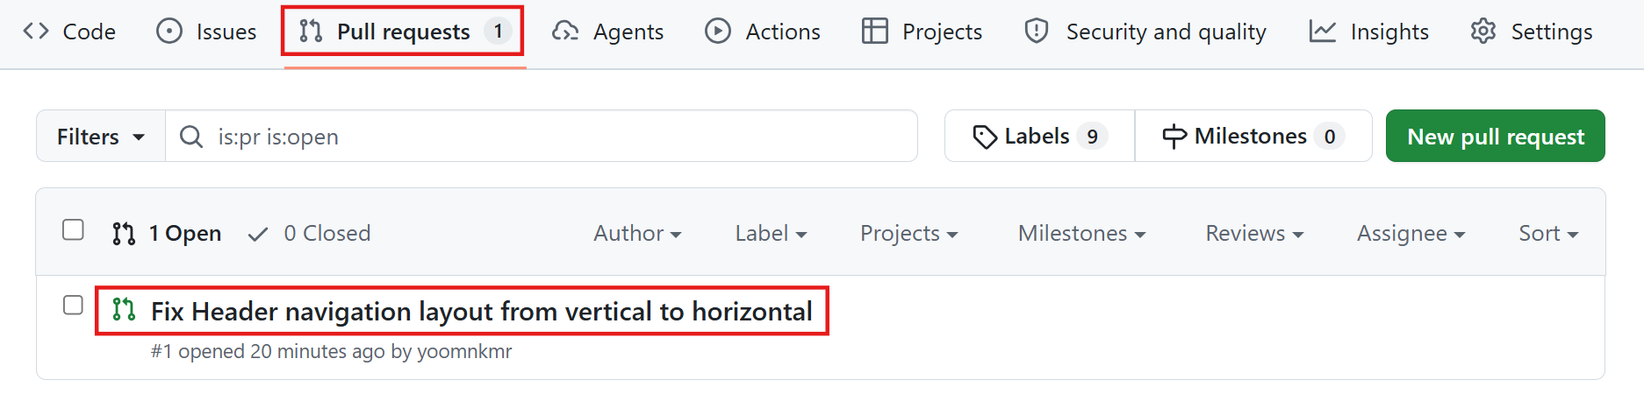The width and height of the screenshot is (1644, 394).
Task: Open the Filters dropdown
Action: (101, 137)
